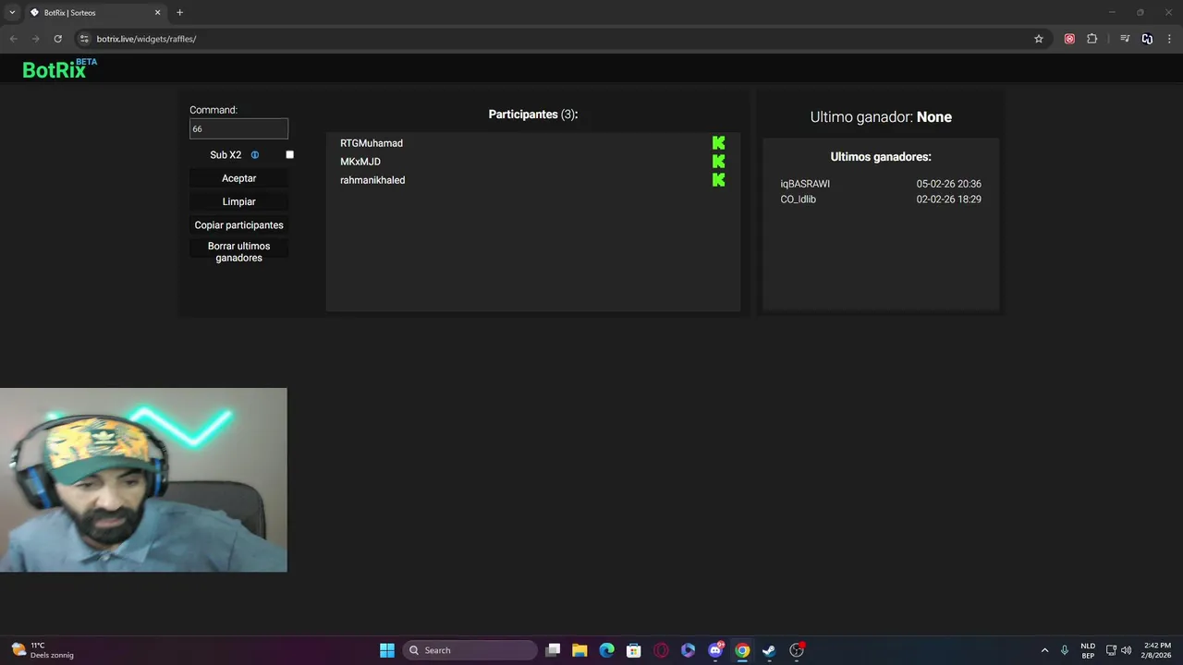Go forward using the browser forward arrow

(35, 39)
